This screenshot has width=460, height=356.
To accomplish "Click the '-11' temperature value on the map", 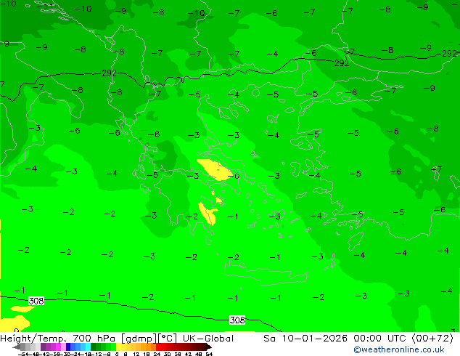I will [46, 7].
